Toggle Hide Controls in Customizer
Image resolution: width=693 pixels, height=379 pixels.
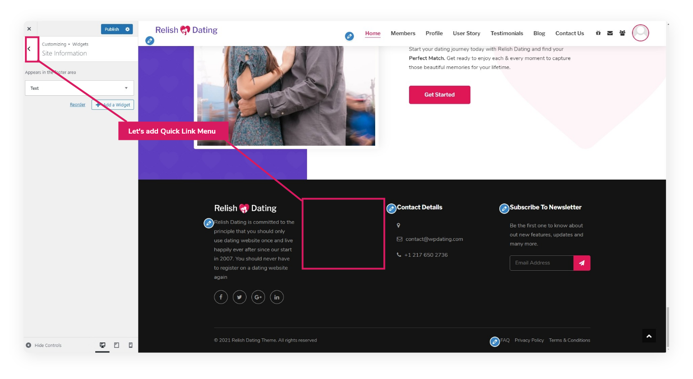click(44, 345)
